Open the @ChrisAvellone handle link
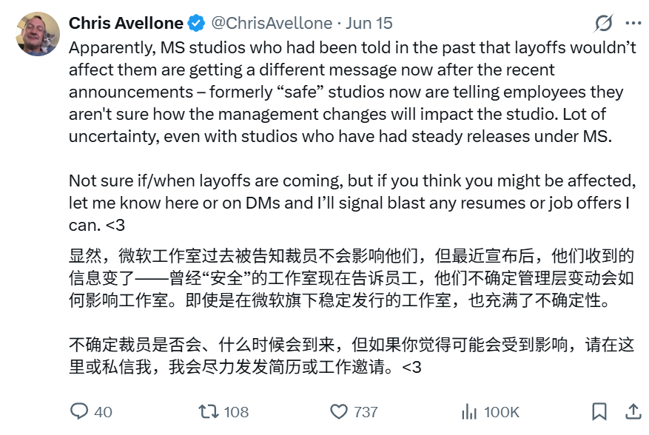The image size is (649, 435). pyautogui.click(x=272, y=23)
